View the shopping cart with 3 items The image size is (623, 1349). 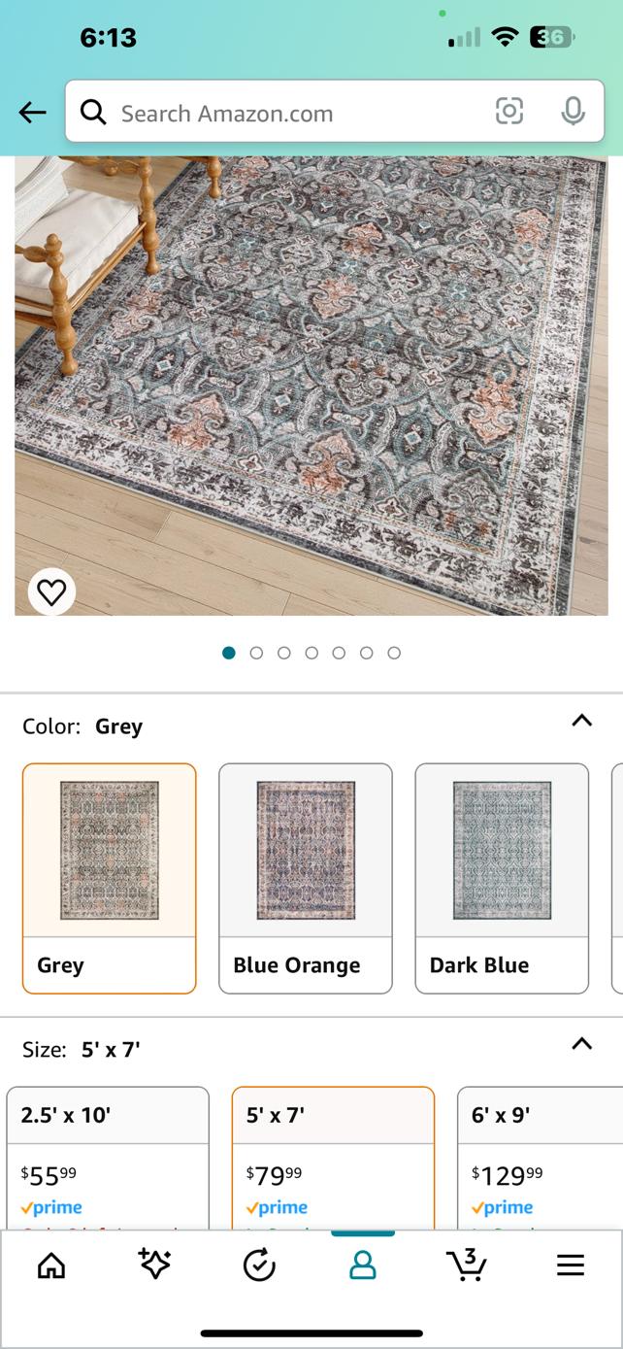point(467,1265)
